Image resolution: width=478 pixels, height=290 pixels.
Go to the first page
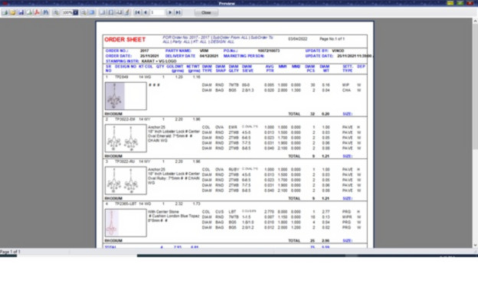coord(137,12)
